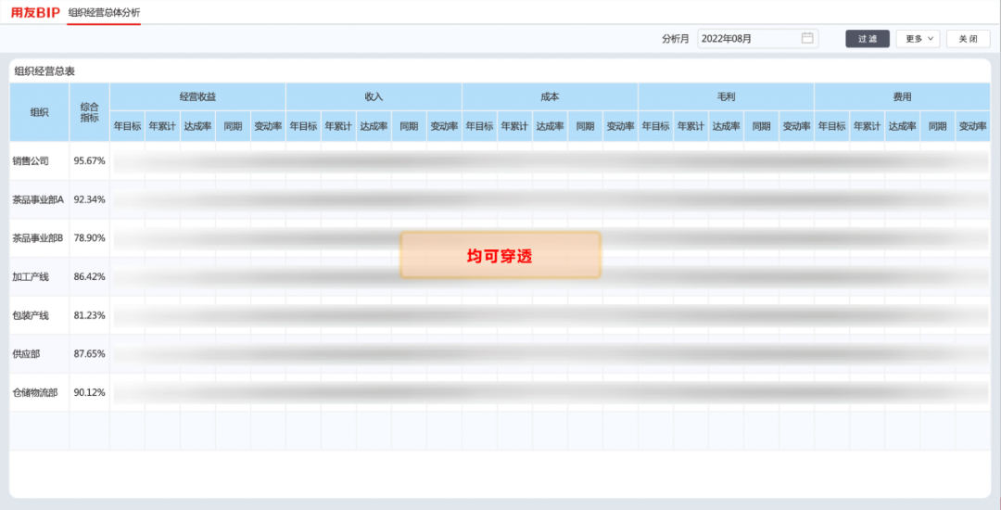The width and height of the screenshot is (1001, 510).
Task: Select the 供应部 row
Action: 26,354
